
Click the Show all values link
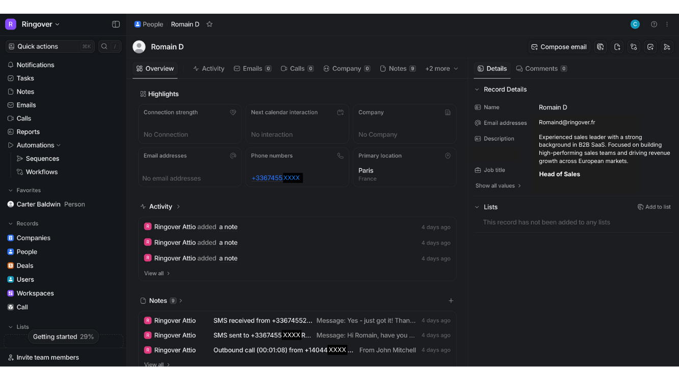498,185
